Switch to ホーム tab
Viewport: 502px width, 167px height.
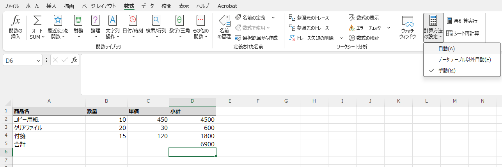point(32,6)
